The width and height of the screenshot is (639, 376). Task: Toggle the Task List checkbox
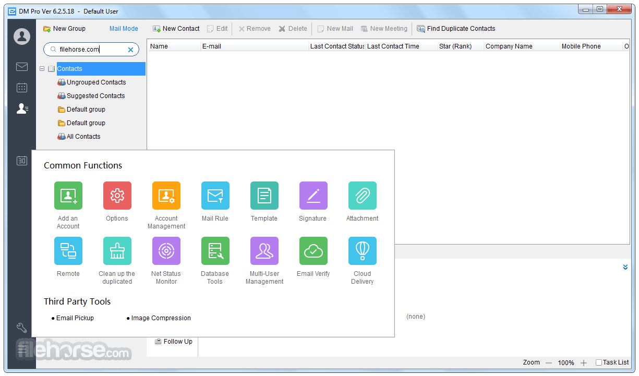[599, 362]
